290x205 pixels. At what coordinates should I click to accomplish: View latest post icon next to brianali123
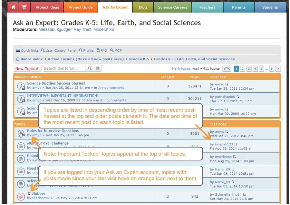tap(236, 144)
